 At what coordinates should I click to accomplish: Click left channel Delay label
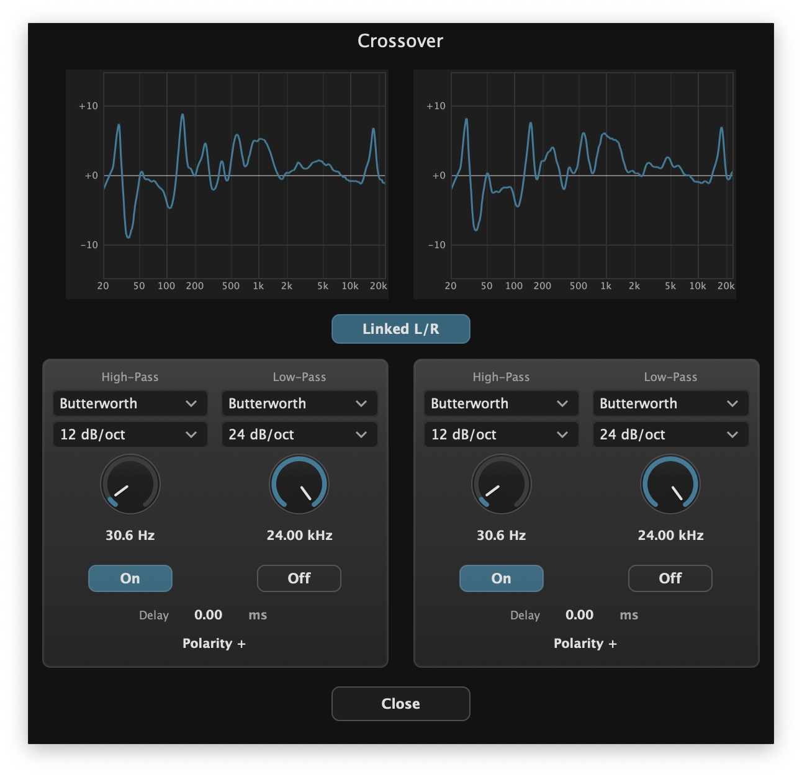click(154, 616)
